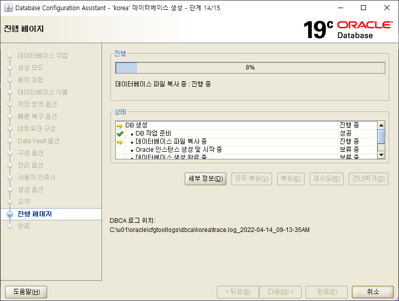Click the 모두 복원(V) button
This screenshot has width=399, height=301.
coord(252,179)
